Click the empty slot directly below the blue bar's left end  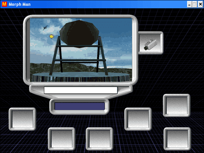click(x=62, y=139)
